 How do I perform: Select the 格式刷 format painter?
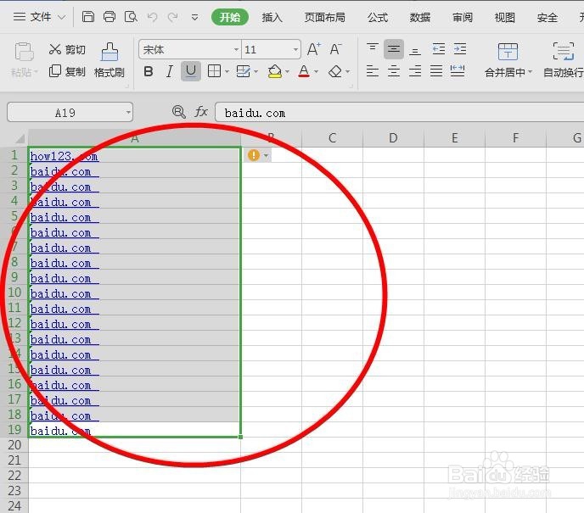click(x=109, y=59)
